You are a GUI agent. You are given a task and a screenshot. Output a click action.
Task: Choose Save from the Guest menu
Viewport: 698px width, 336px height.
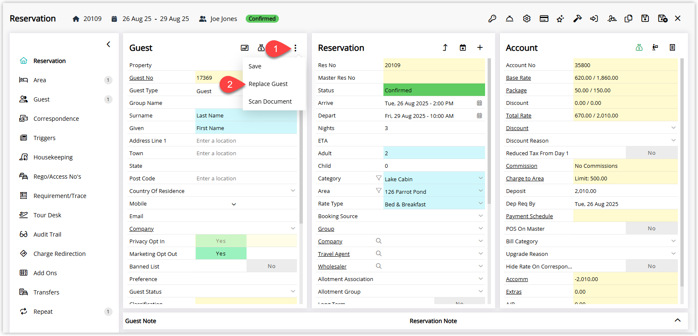(255, 66)
